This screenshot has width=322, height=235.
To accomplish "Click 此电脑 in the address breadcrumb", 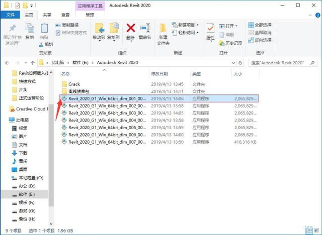I will pos(58,63).
